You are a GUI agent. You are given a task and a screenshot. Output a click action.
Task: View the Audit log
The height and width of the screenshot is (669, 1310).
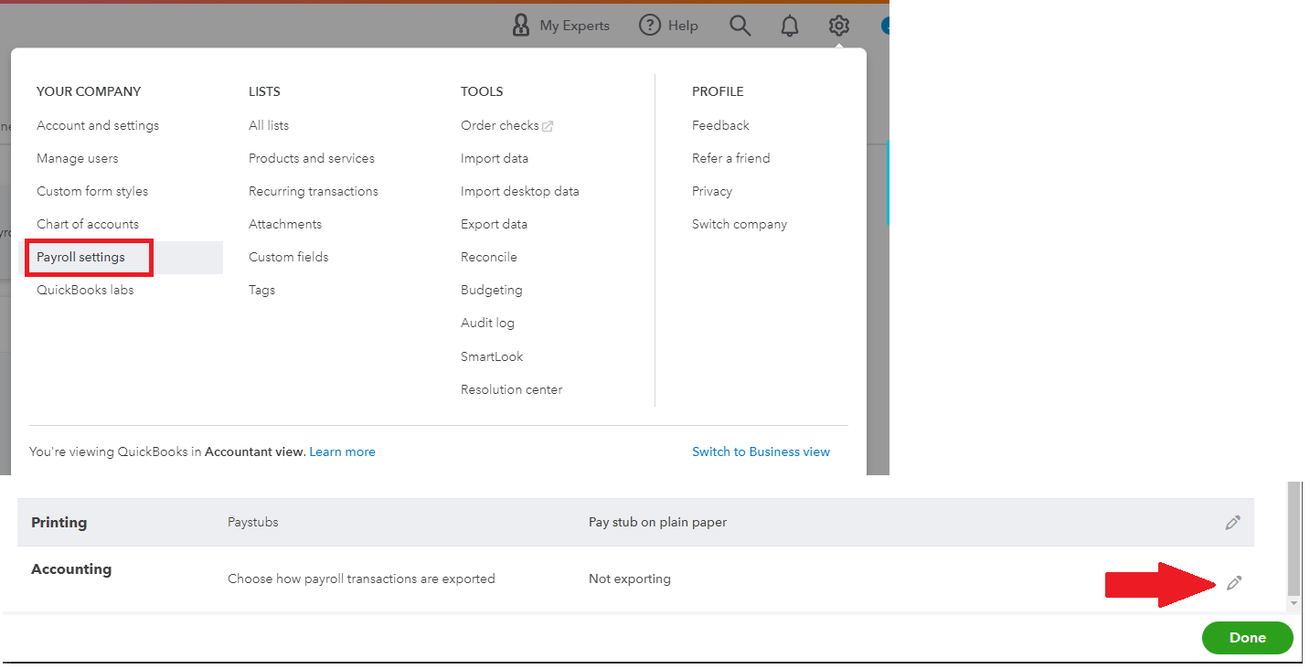coord(487,322)
